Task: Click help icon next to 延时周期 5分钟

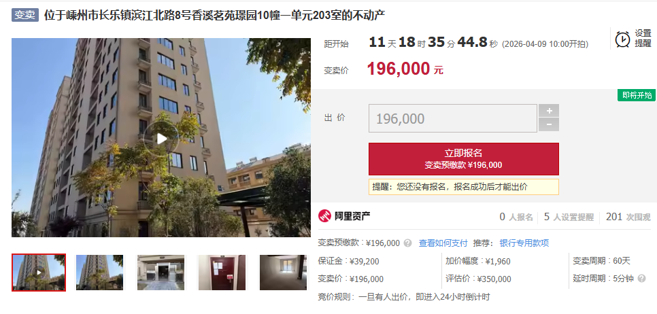Action: pyautogui.click(x=641, y=279)
